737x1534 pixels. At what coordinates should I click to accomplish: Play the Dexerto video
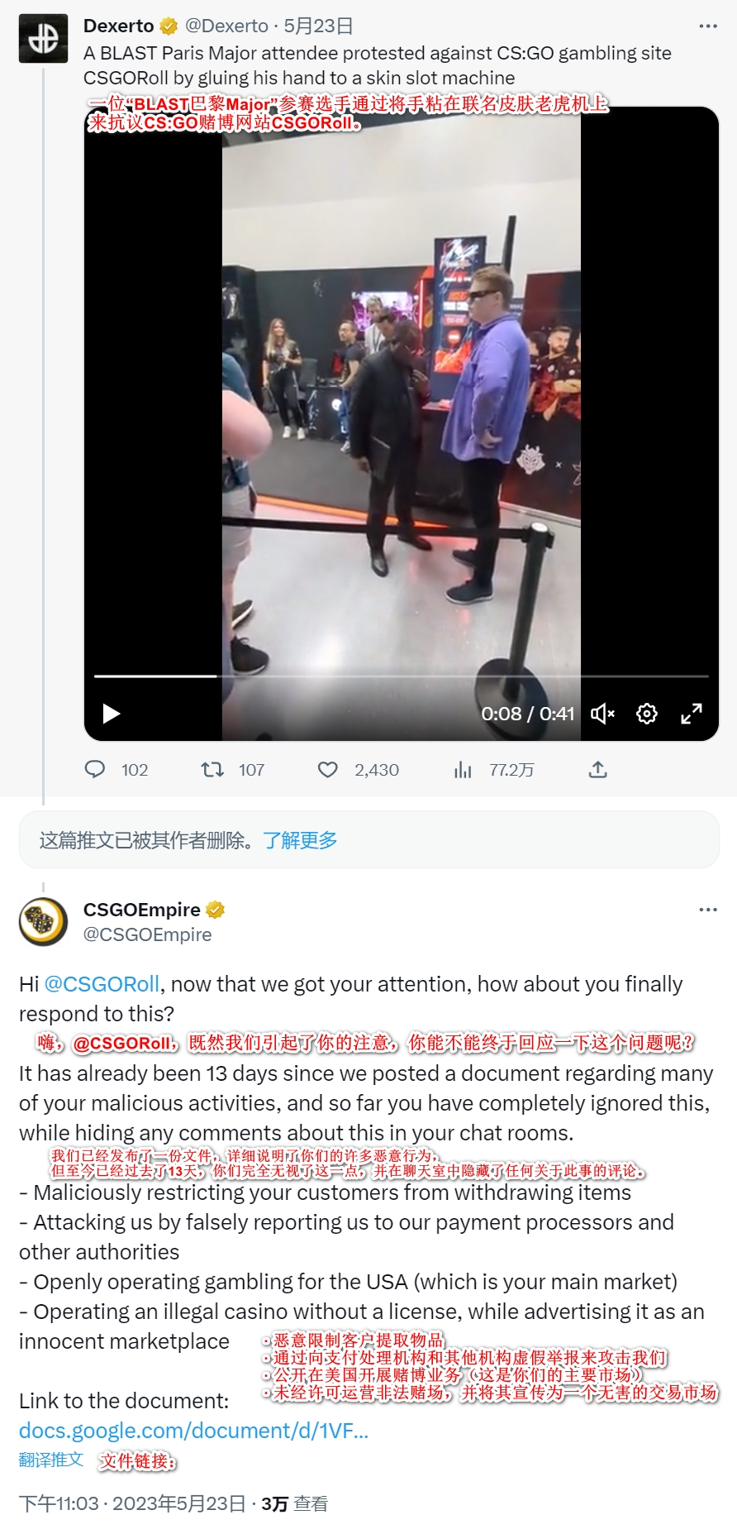point(111,714)
